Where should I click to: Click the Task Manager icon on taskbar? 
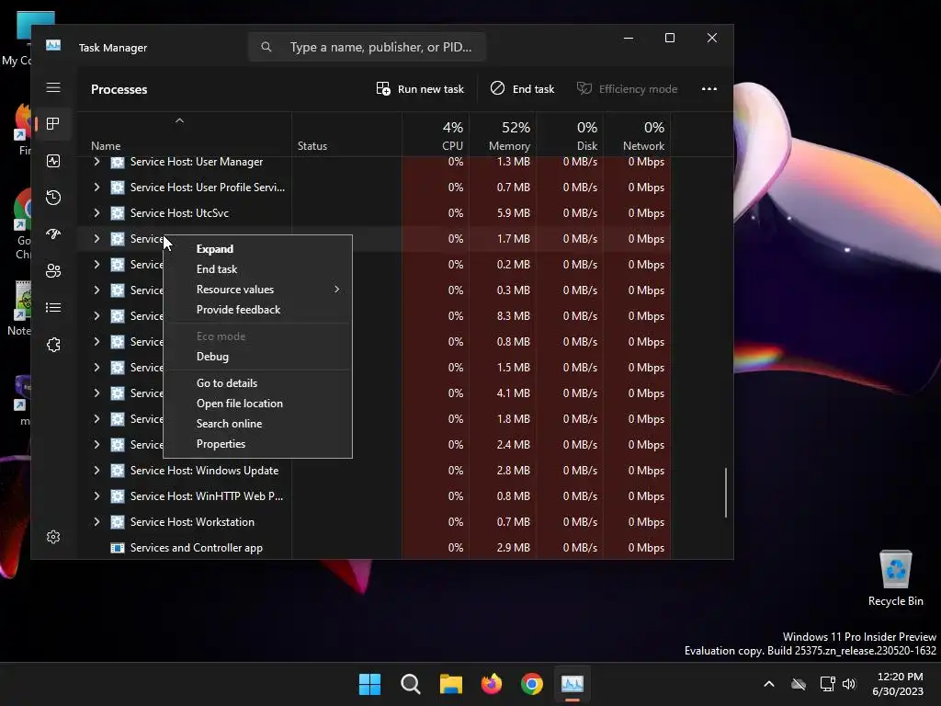click(573, 684)
